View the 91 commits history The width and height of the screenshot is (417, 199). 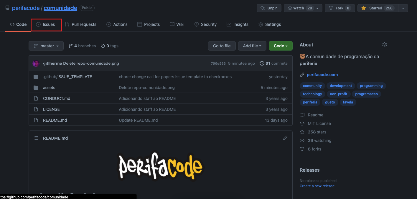tap(273, 63)
